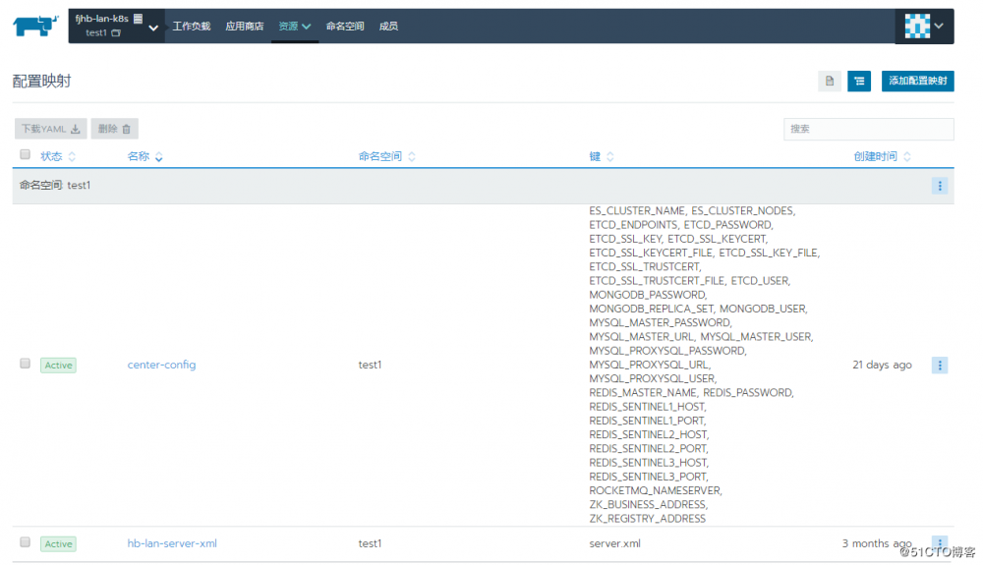This screenshot has width=983, height=565.
Task: Expand the 资源 dropdown menu
Action: (294, 27)
